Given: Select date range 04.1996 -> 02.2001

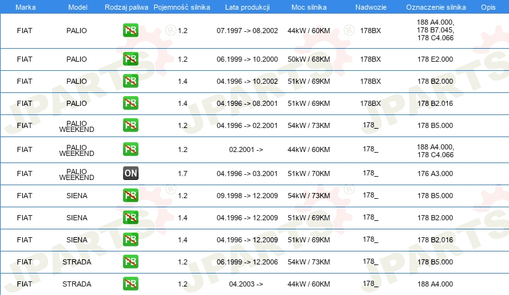Looking at the screenshot, I should 247,125.
